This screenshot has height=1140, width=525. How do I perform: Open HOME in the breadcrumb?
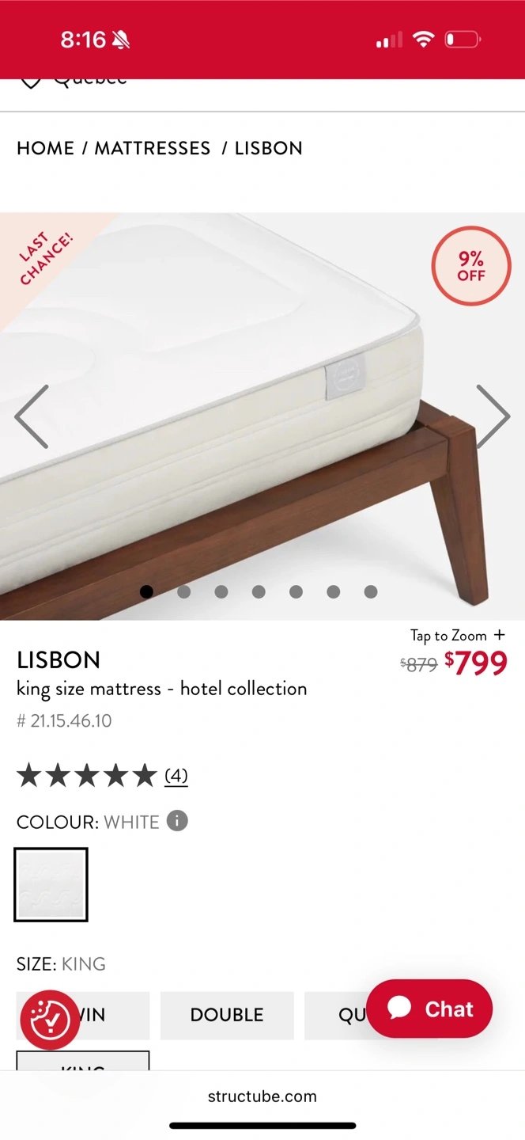point(45,148)
